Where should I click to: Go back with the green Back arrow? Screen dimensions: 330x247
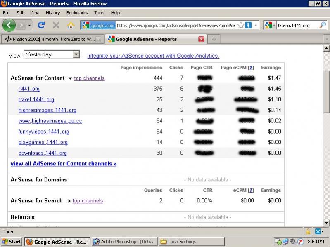coord(9,25)
